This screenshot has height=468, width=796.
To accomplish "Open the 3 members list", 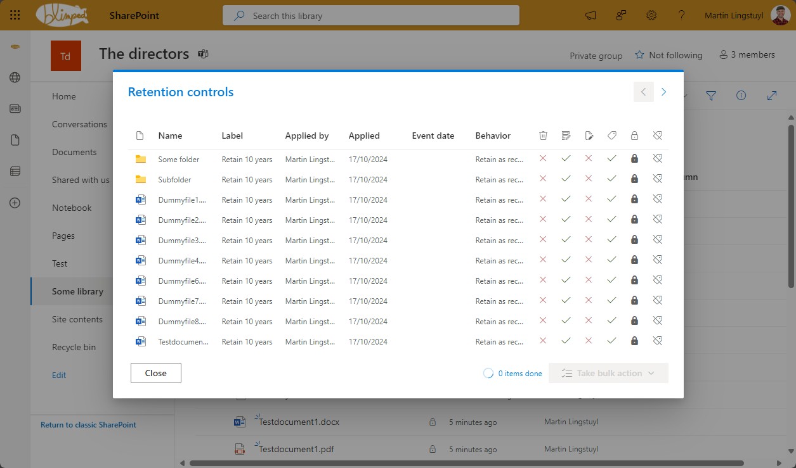I will 747,55.
